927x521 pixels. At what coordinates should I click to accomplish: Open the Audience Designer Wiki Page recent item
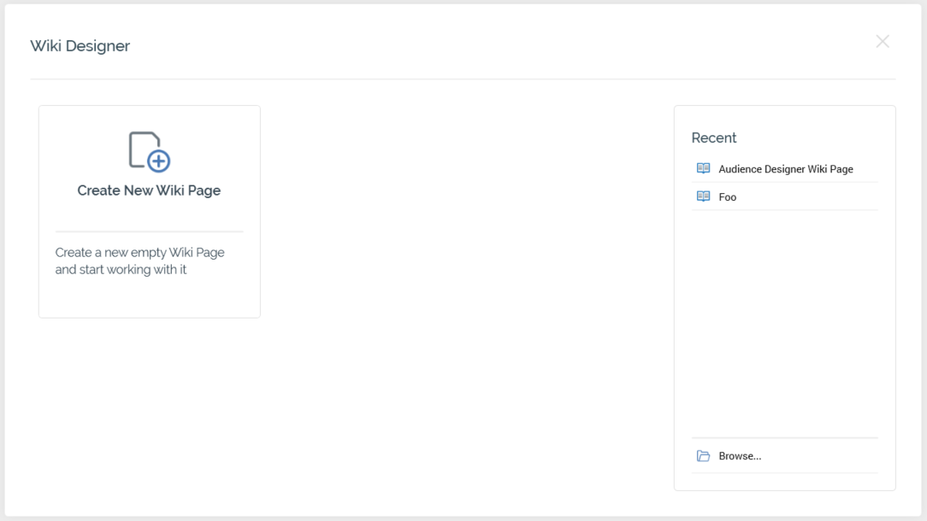point(785,169)
